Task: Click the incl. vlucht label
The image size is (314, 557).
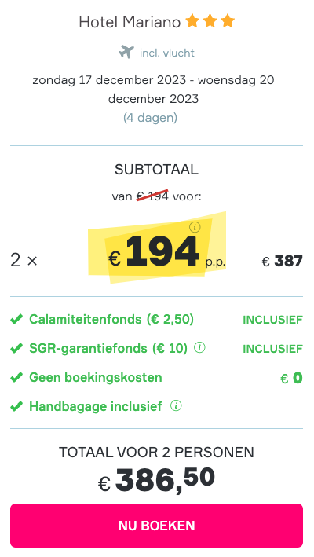Action: click(x=167, y=53)
